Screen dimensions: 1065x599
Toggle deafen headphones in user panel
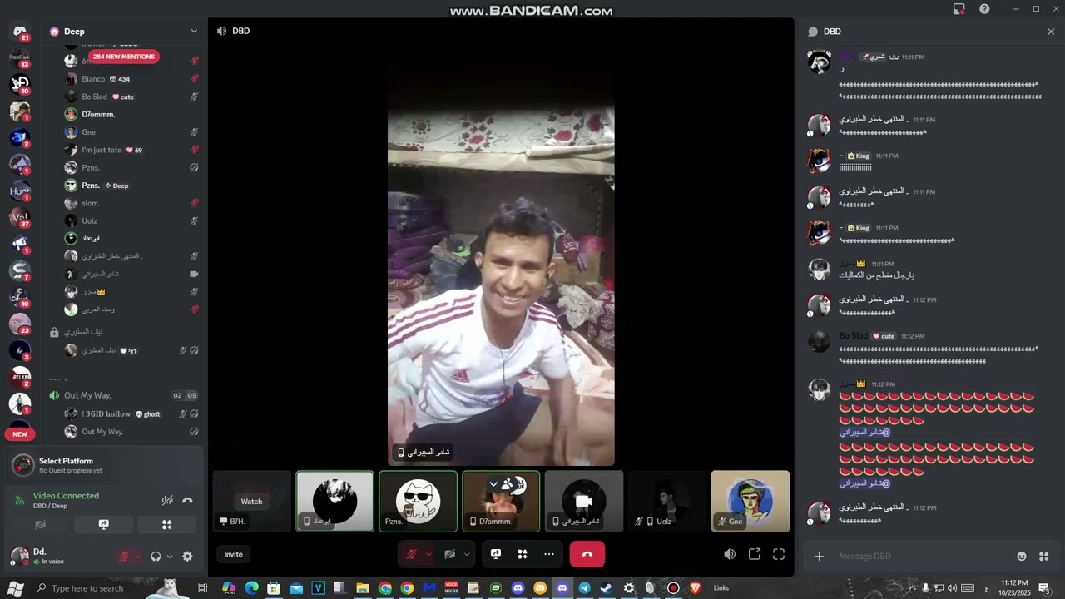coord(156,557)
